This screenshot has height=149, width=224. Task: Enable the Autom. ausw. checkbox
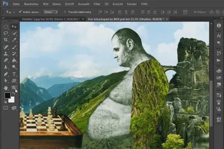20,12
